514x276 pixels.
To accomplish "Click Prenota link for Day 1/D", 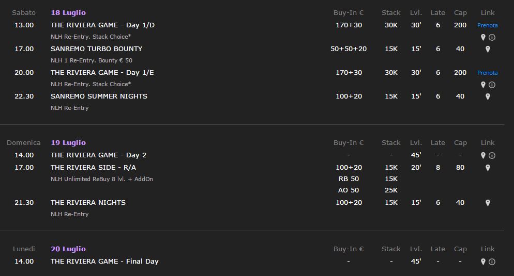I will point(488,25).
